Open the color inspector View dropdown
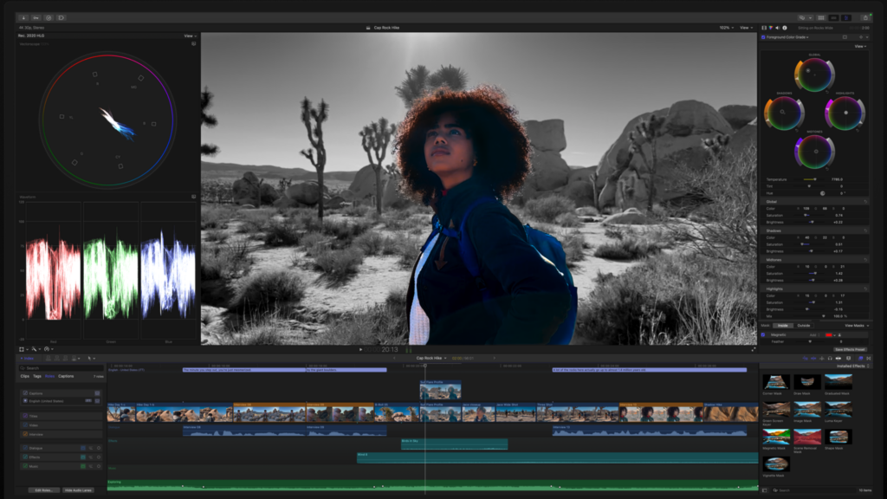Screen dimensions: 887x499 point(860,47)
